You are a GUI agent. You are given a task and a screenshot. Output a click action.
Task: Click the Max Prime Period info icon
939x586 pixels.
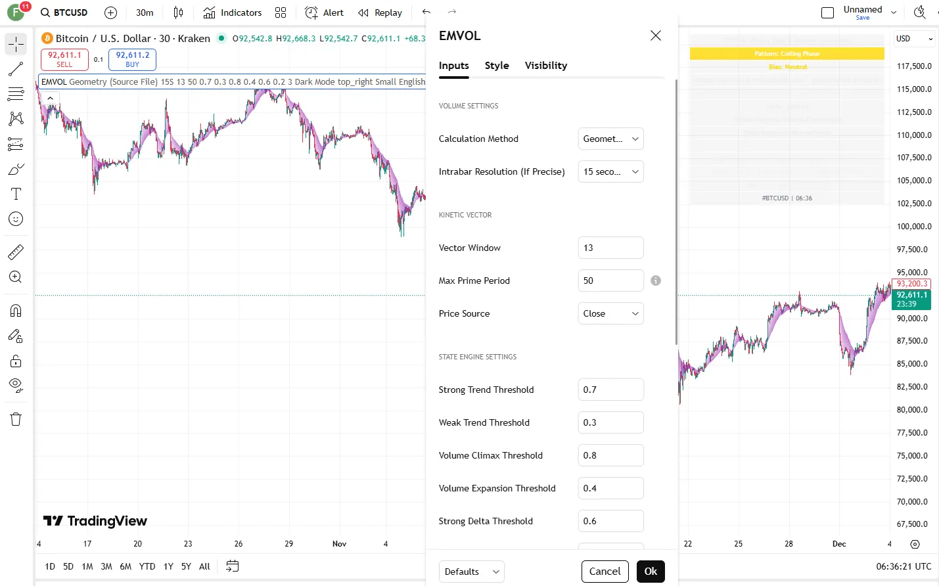[656, 281]
